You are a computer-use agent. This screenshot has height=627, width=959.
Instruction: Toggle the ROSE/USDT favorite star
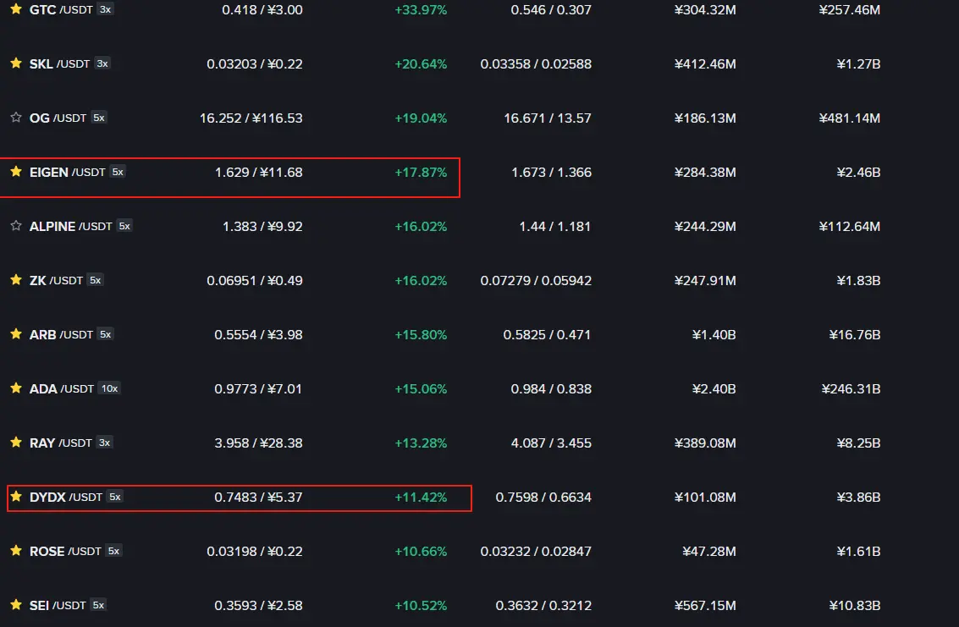point(16,551)
